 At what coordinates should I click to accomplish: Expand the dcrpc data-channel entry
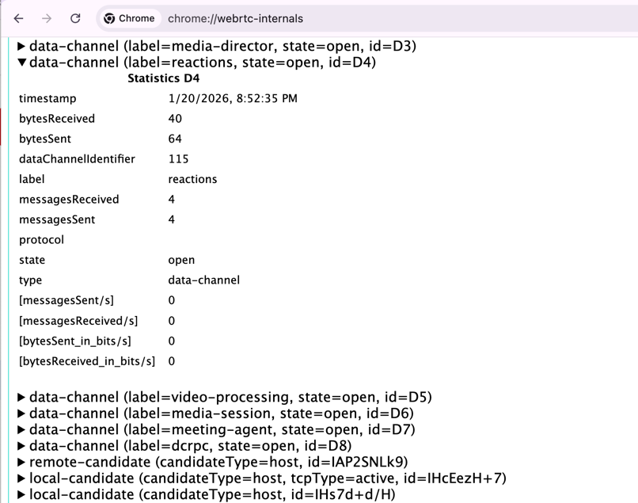(21, 445)
